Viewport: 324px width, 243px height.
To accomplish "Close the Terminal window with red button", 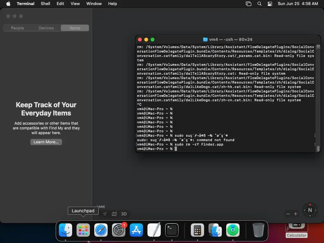I will pos(140,40).
